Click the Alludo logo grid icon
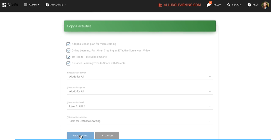Image resolution: width=271 pixels, height=140 pixels. coord(4,5)
